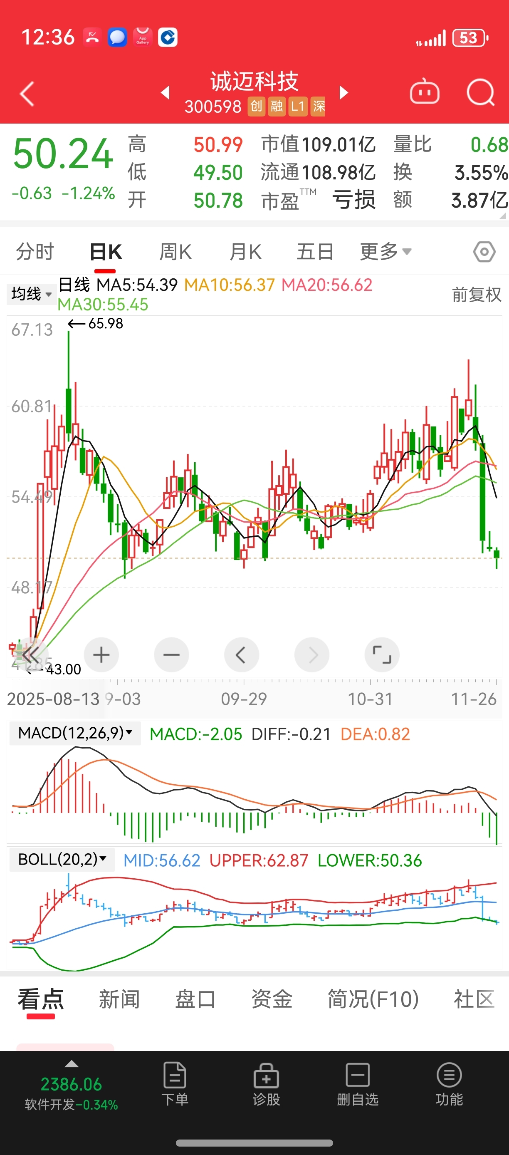The width and height of the screenshot is (509, 1155).
Task: Tap current price 50.24
Action: point(63,154)
